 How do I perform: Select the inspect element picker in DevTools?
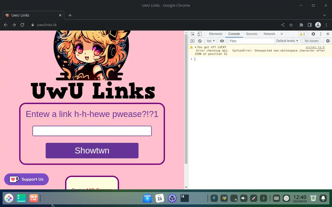point(192,34)
